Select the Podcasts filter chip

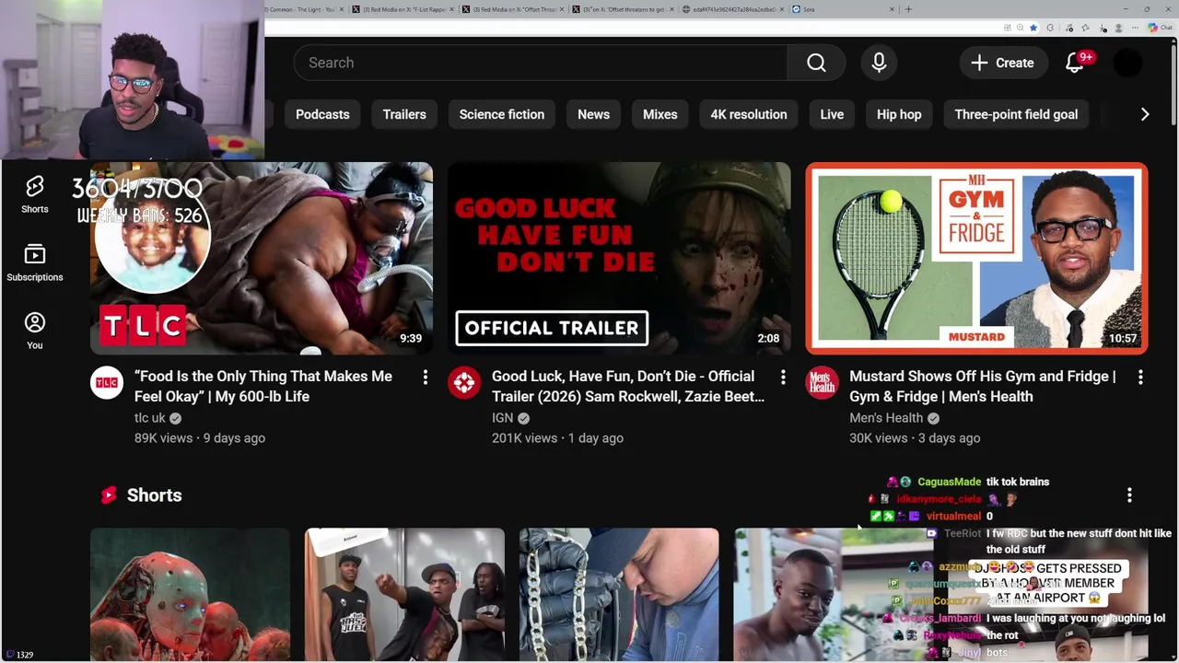coord(322,114)
